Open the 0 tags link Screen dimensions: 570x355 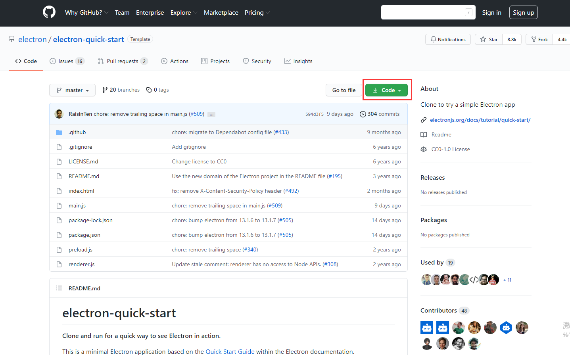click(157, 90)
